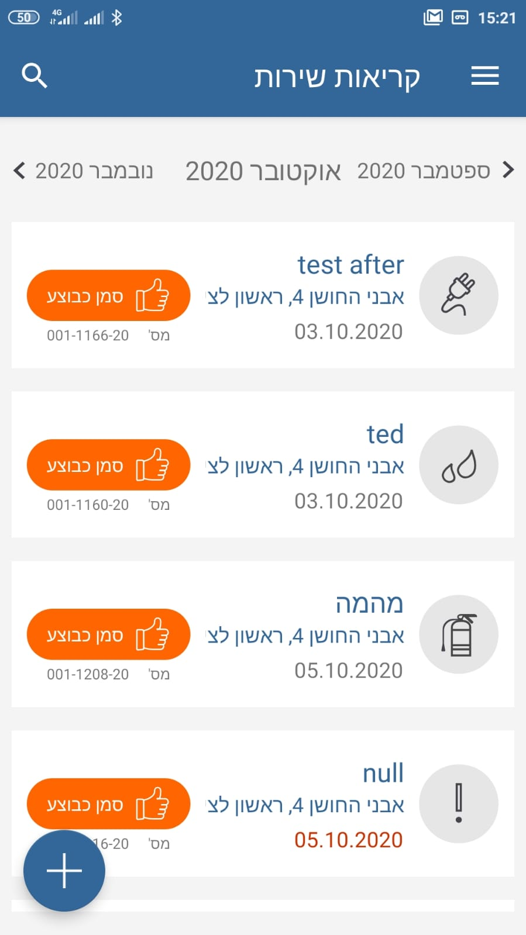This screenshot has width=526, height=935.
Task: Open the search magnifier icon
Action: click(34, 76)
